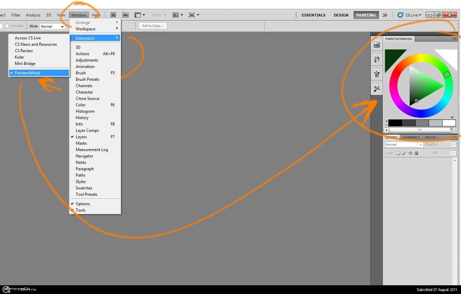Uncheck PaintersWheel in the Extensions submenu
The width and height of the screenshot is (461, 294).
tap(39, 73)
